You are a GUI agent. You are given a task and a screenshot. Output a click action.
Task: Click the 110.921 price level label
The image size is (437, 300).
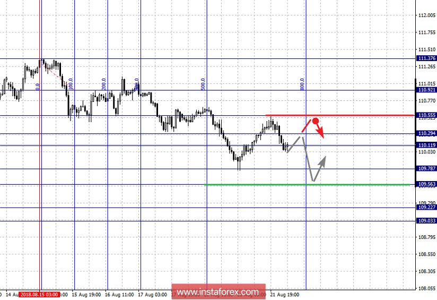[x=426, y=90]
